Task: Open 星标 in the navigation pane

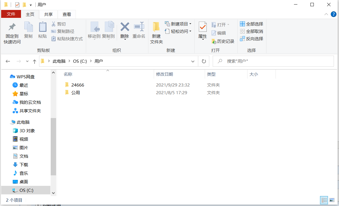Action: 21,94
